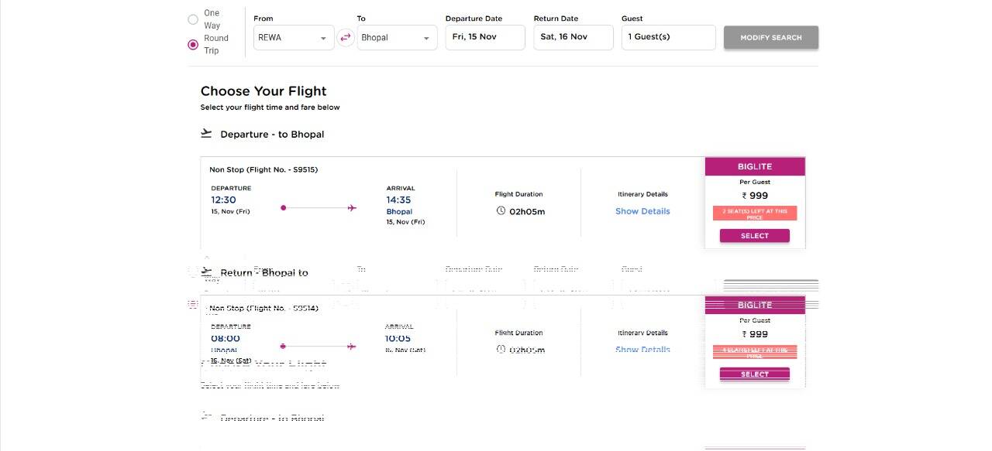Select the One Way radio button
Screen dimensions: 992x451
[193, 19]
